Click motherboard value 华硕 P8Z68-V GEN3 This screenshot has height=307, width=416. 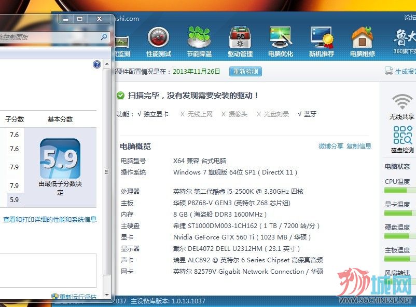(x=232, y=203)
